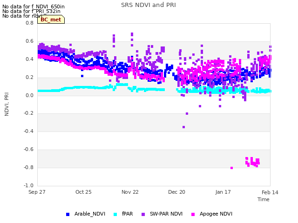Click the Nov 22 x-axis tick label

tap(130, 192)
